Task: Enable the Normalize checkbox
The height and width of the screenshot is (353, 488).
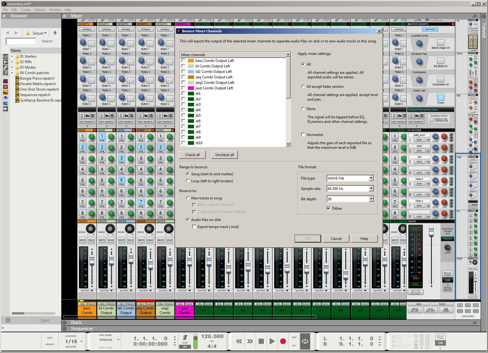Action: pos(303,135)
